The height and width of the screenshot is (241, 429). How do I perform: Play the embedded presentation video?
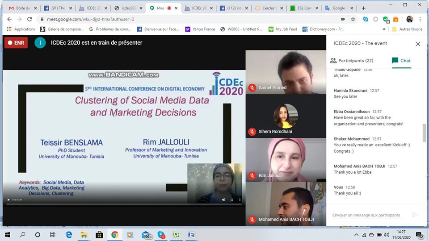[x=8, y=200]
